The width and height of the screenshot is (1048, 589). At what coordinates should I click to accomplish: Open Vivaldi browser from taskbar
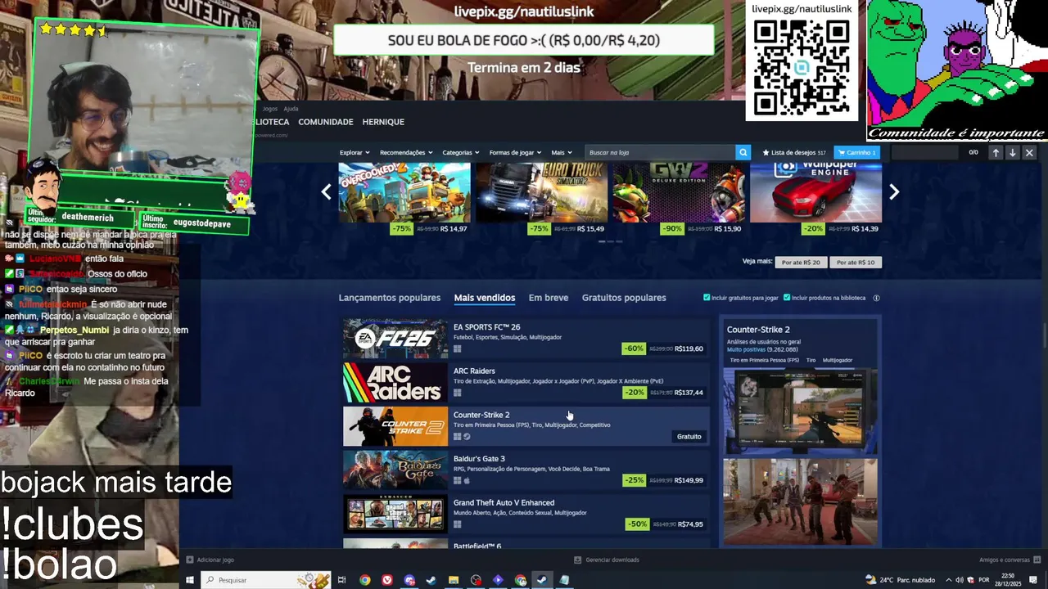pyautogui.click(x=387, y=580)
